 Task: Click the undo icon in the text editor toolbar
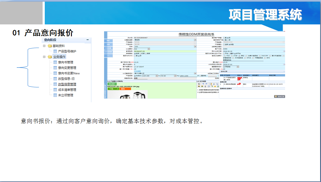click(203, 84)
